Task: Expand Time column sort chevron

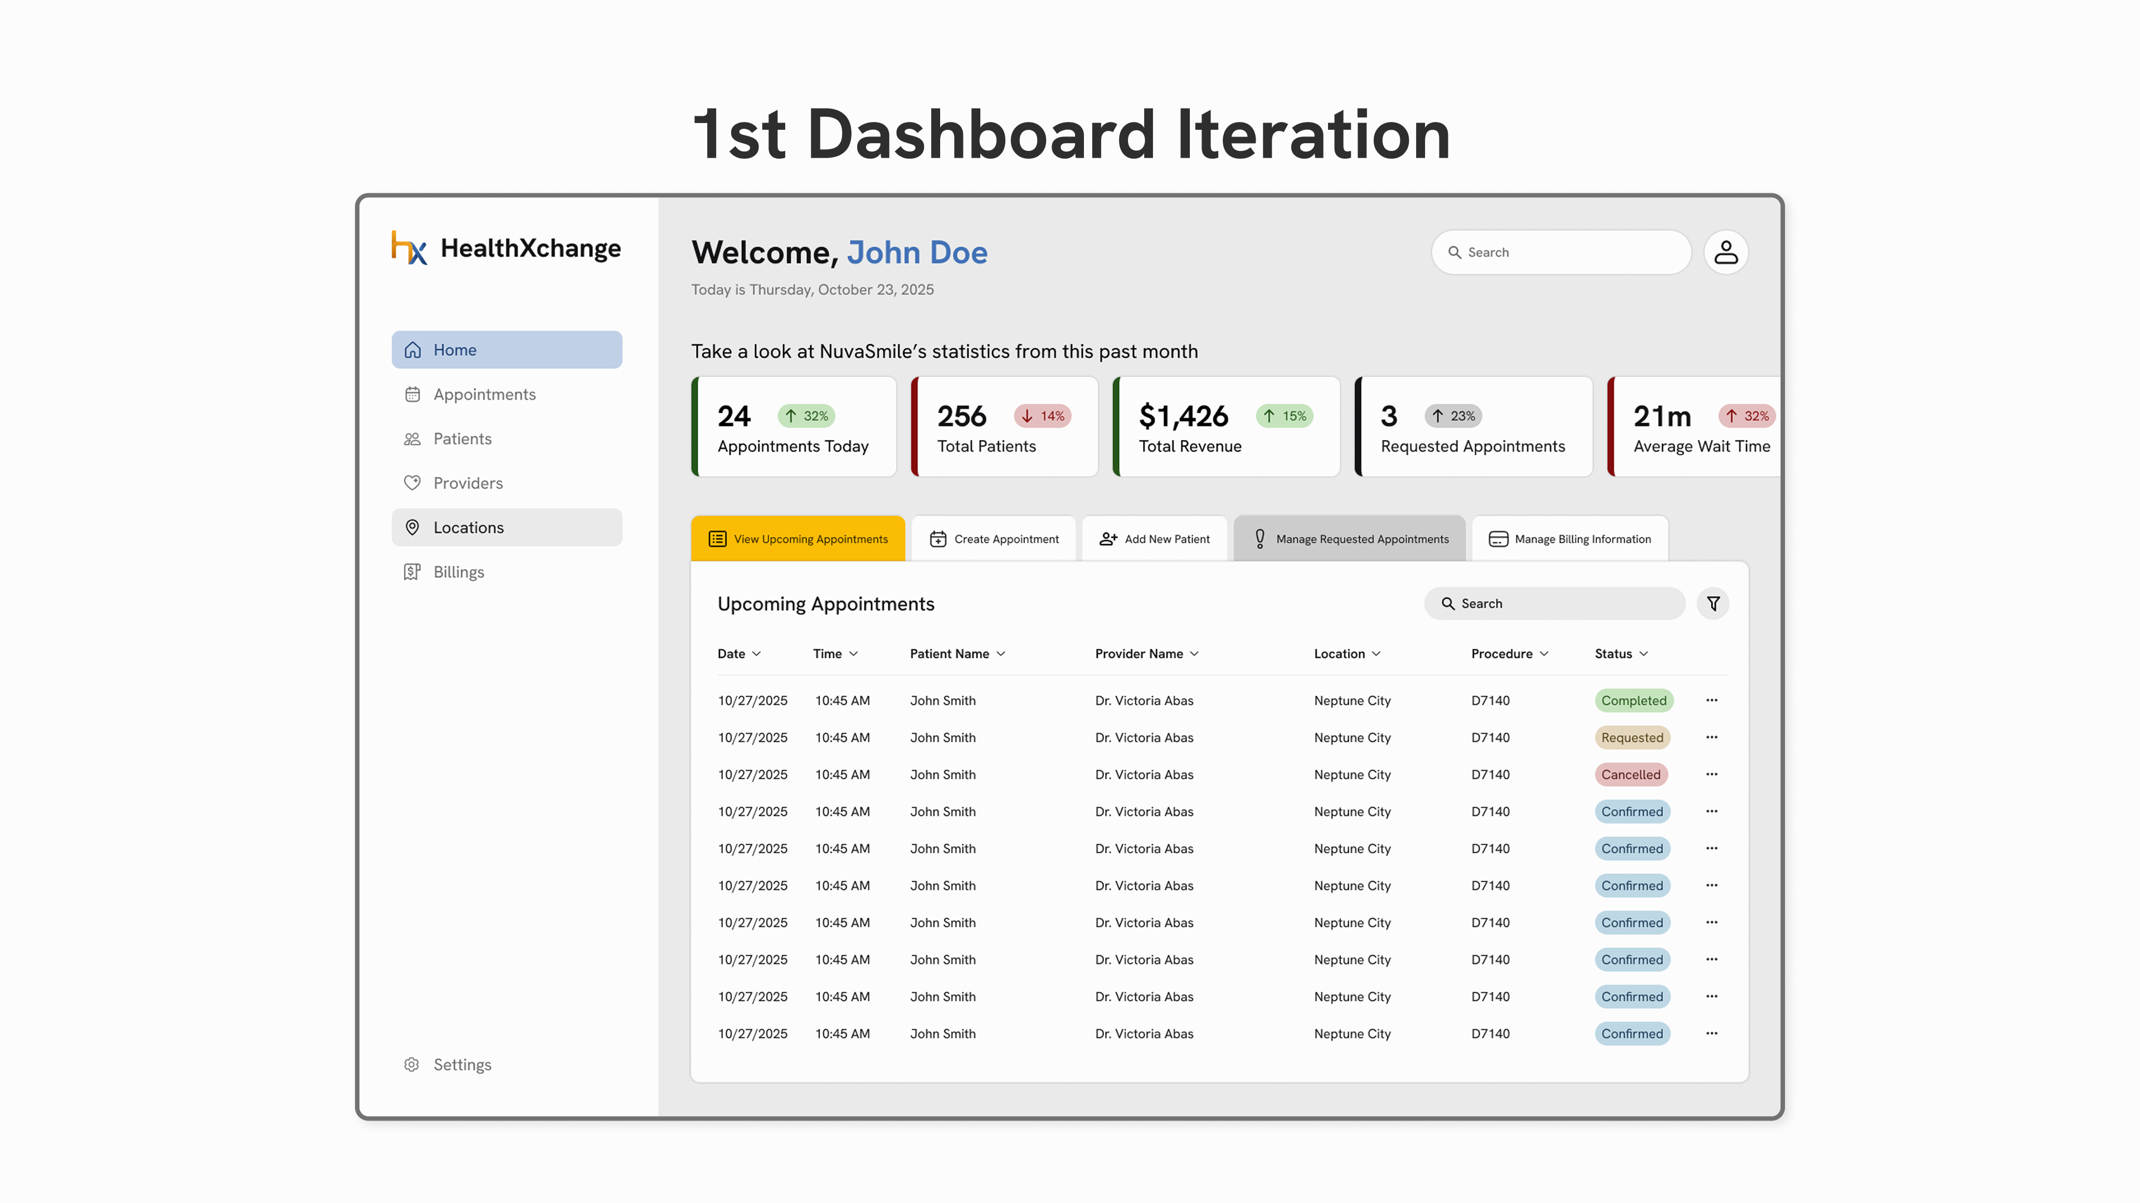Action: [x=853, y=654]
